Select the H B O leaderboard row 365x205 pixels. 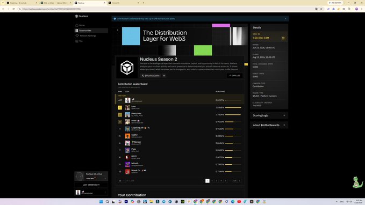pyautogui.click(x=180, y=157)
